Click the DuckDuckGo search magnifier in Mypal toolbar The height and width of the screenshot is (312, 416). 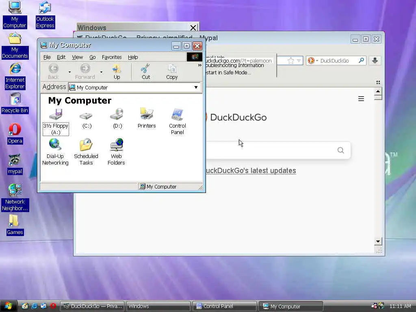click(x=361, y=61)
